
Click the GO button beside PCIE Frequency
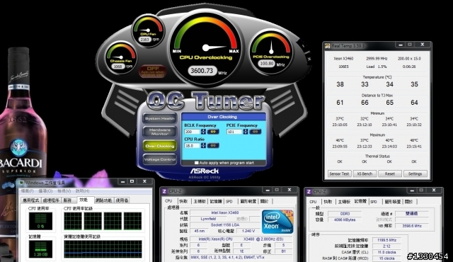tap(256, 132)
